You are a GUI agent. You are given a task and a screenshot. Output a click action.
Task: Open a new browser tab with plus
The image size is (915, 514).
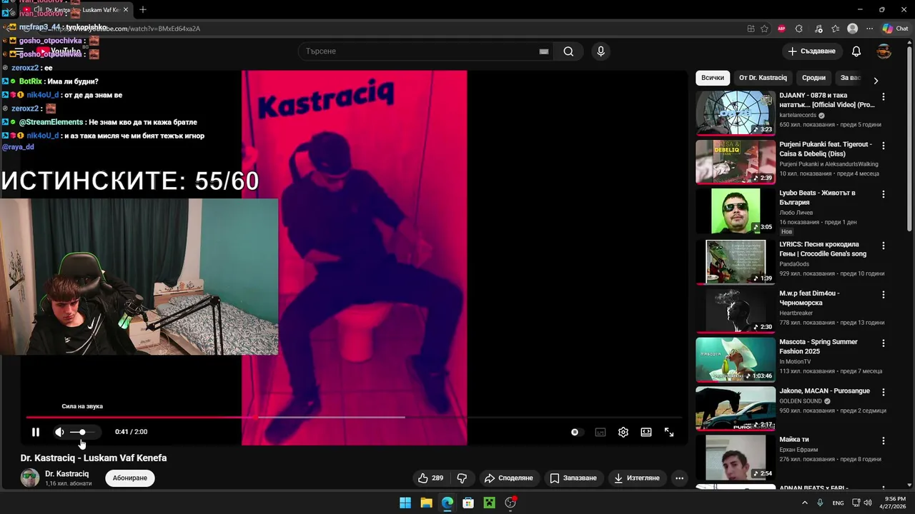(x=143, y=9)
